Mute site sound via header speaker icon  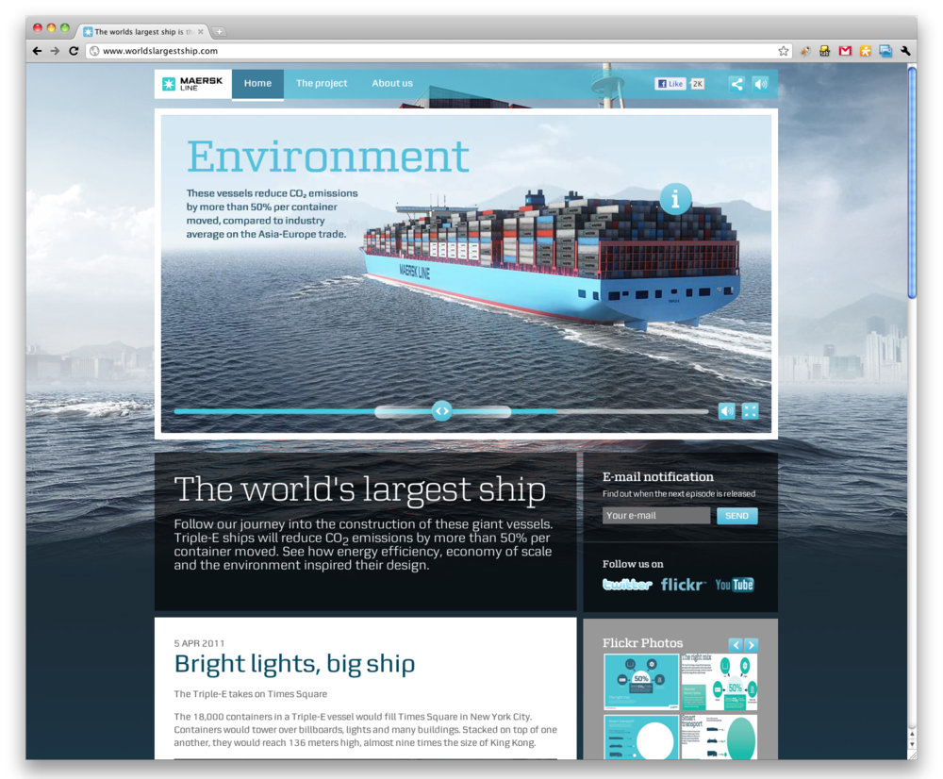coord(761,84)
